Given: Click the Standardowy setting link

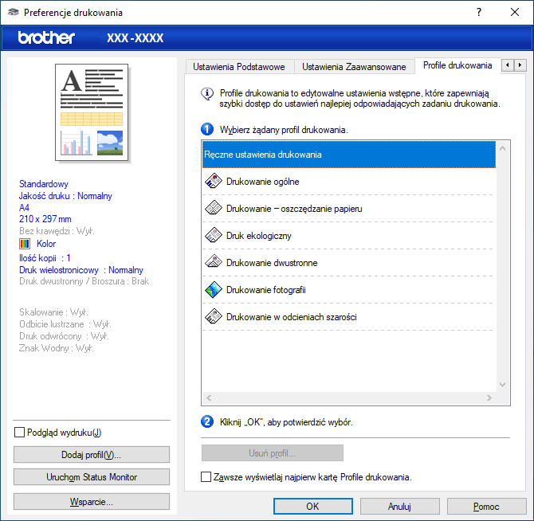Looking at the screenshot, I should (x=44, y=184).
